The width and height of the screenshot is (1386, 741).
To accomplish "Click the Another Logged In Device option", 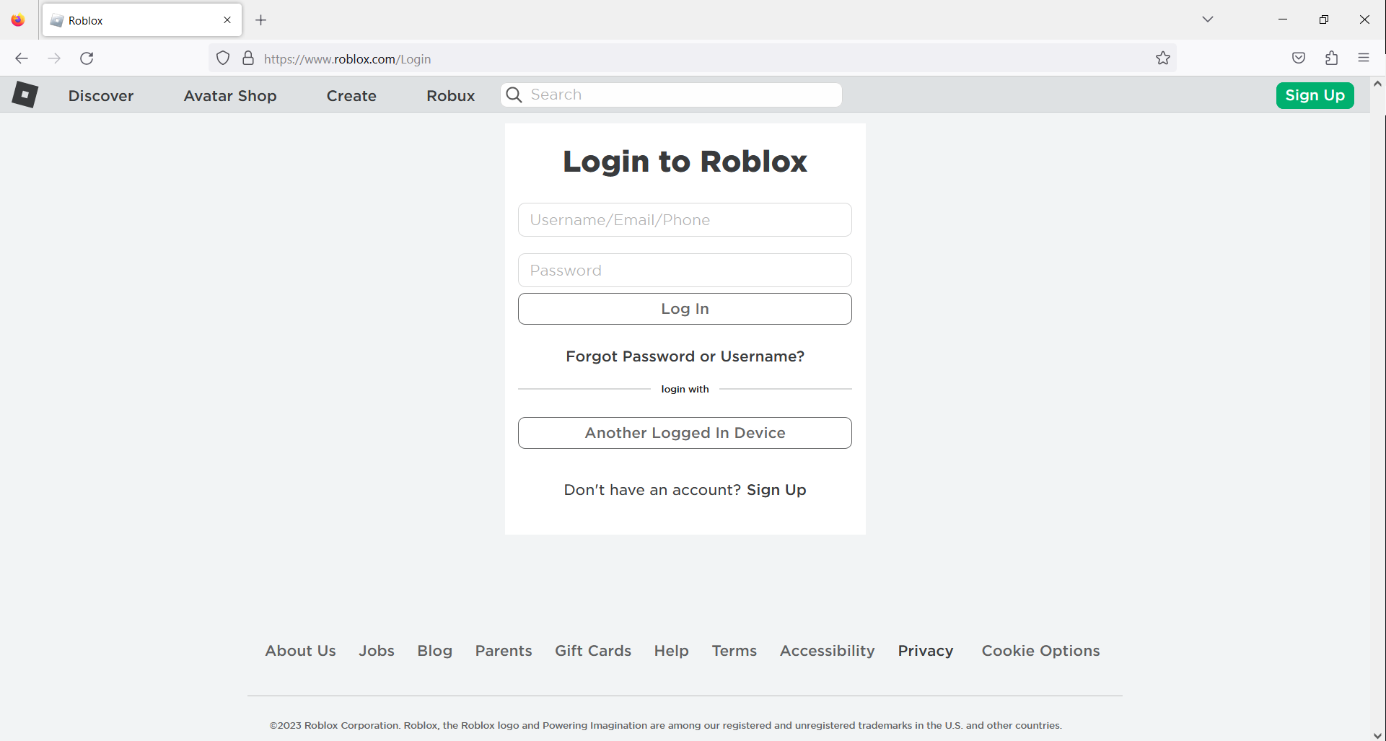I will pyautogui.click(x=684, y=432).
